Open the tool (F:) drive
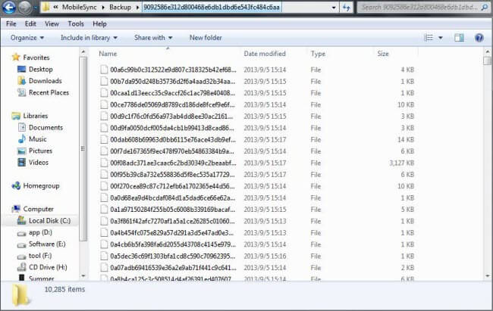493x311 pixels. [x=34, y=256]
